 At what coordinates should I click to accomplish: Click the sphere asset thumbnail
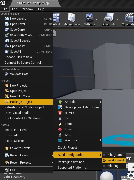(x=107, y=175)
